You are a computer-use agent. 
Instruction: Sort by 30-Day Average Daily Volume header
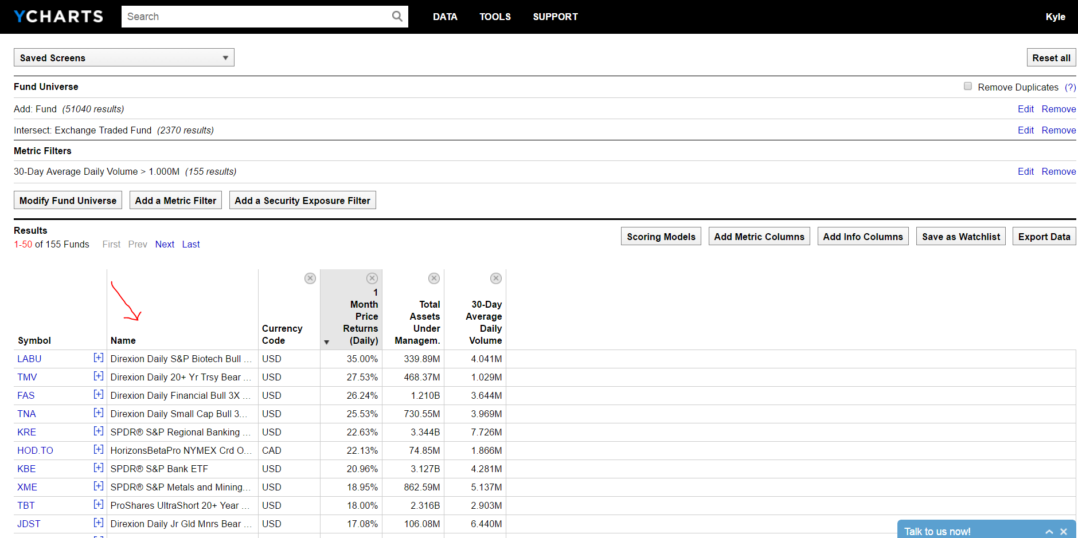point(484,322)
